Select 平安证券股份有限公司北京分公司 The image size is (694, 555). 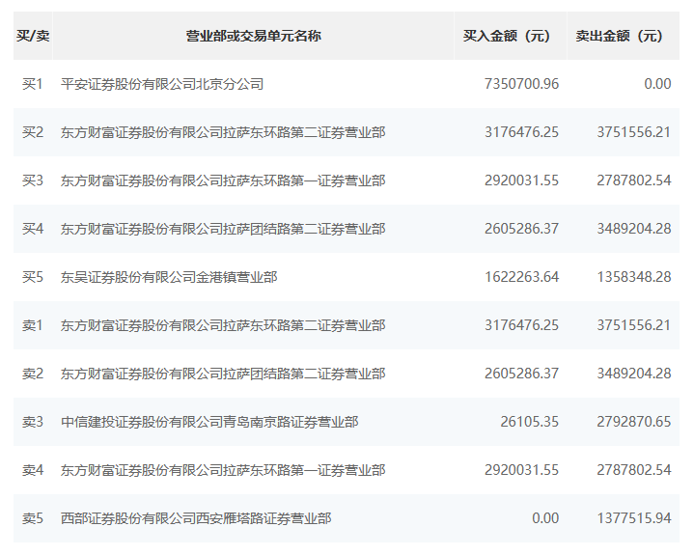coord(162,84)
